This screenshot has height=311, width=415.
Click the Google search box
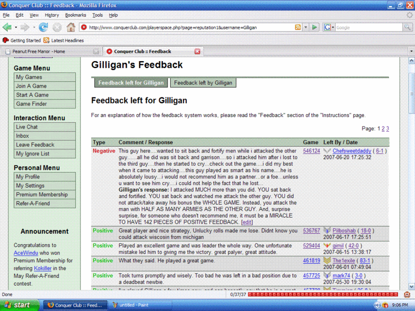coord(369,27)
